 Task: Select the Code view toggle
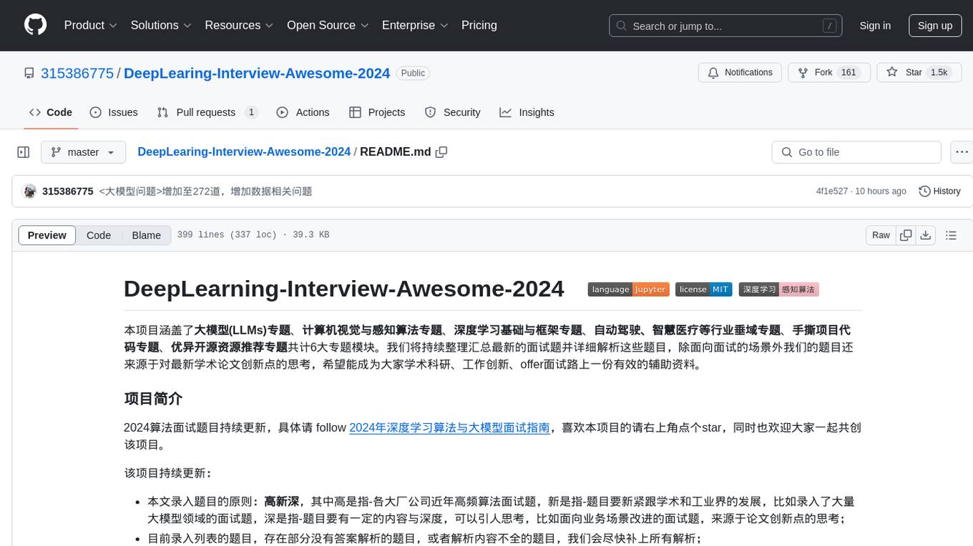(99, 235)
